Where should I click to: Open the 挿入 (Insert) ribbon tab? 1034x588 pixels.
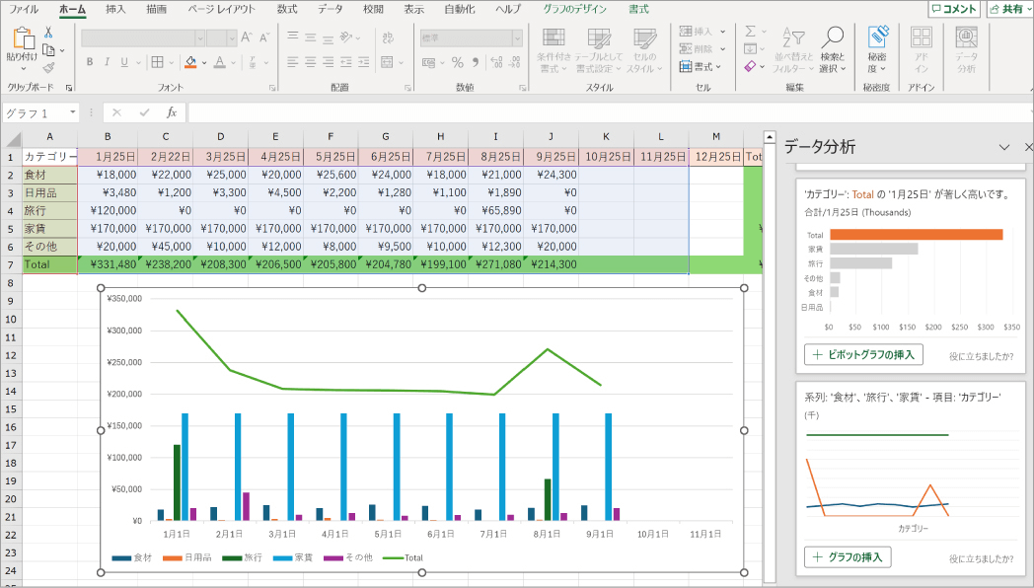(115, 9)
